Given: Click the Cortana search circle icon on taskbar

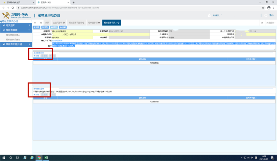Looking at the screenshot, I should pyautogui.click(x=10, y=158).
